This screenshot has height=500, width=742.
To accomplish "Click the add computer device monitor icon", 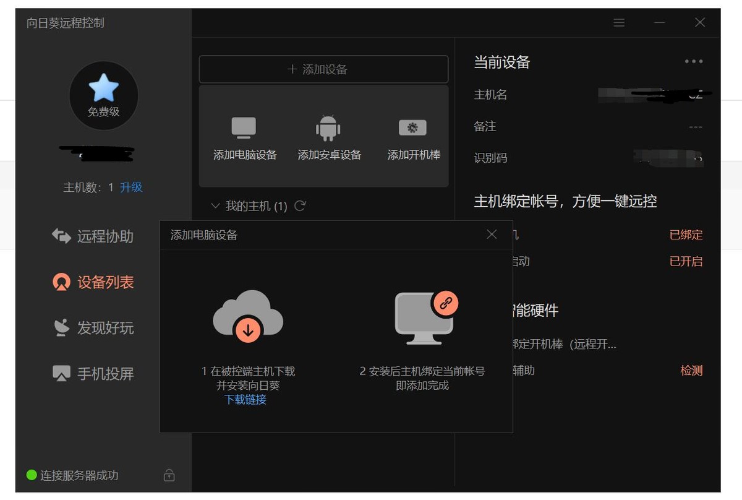I will pyautogui.click(x=244, y=127).
